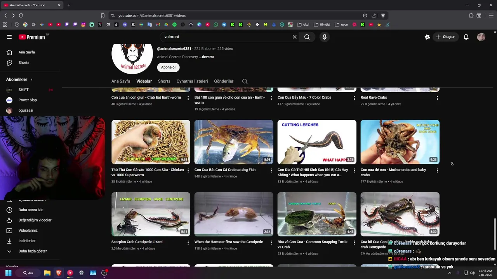
Task: Open options for Real Rave Crabs video
Action: coord(437,98)
